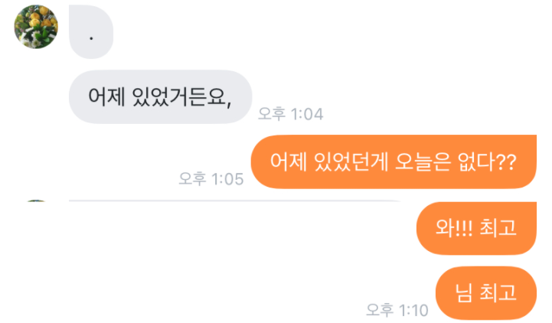
Task: Click the word 오늘은 in the orange message
Action: coord(423,161)
